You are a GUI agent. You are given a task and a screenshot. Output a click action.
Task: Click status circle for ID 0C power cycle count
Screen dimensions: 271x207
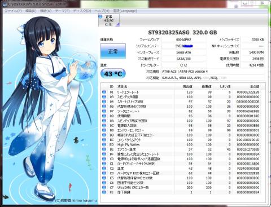coord(104,125)
